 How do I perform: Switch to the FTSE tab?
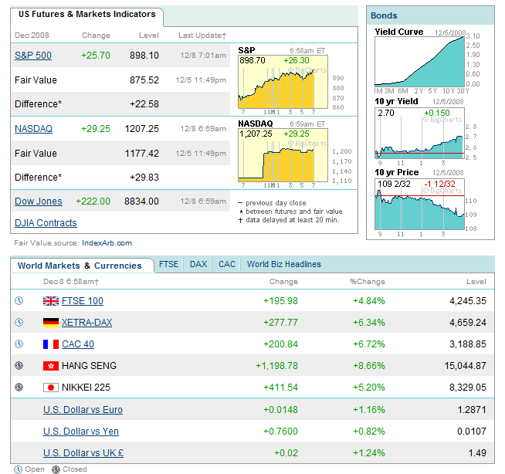[168, 264]
